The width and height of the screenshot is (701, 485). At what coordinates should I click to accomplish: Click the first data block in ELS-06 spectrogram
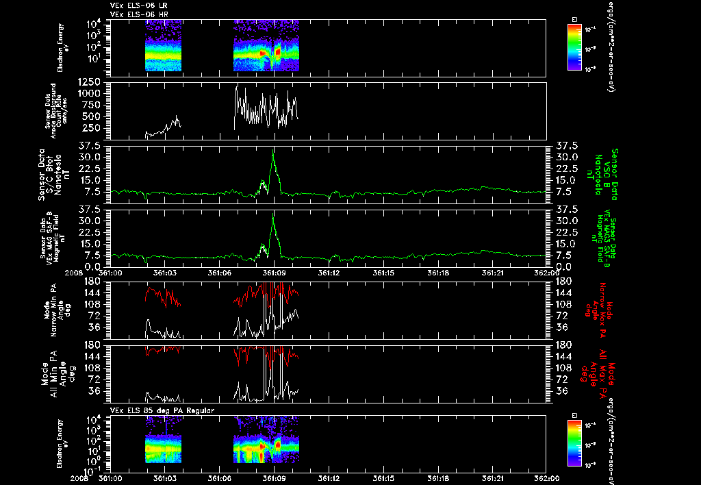163,46
